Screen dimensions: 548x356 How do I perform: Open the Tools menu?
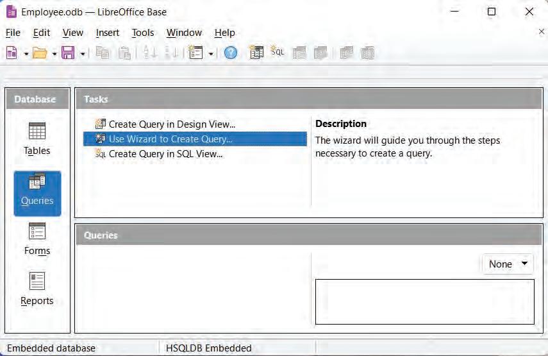(143, 33)
